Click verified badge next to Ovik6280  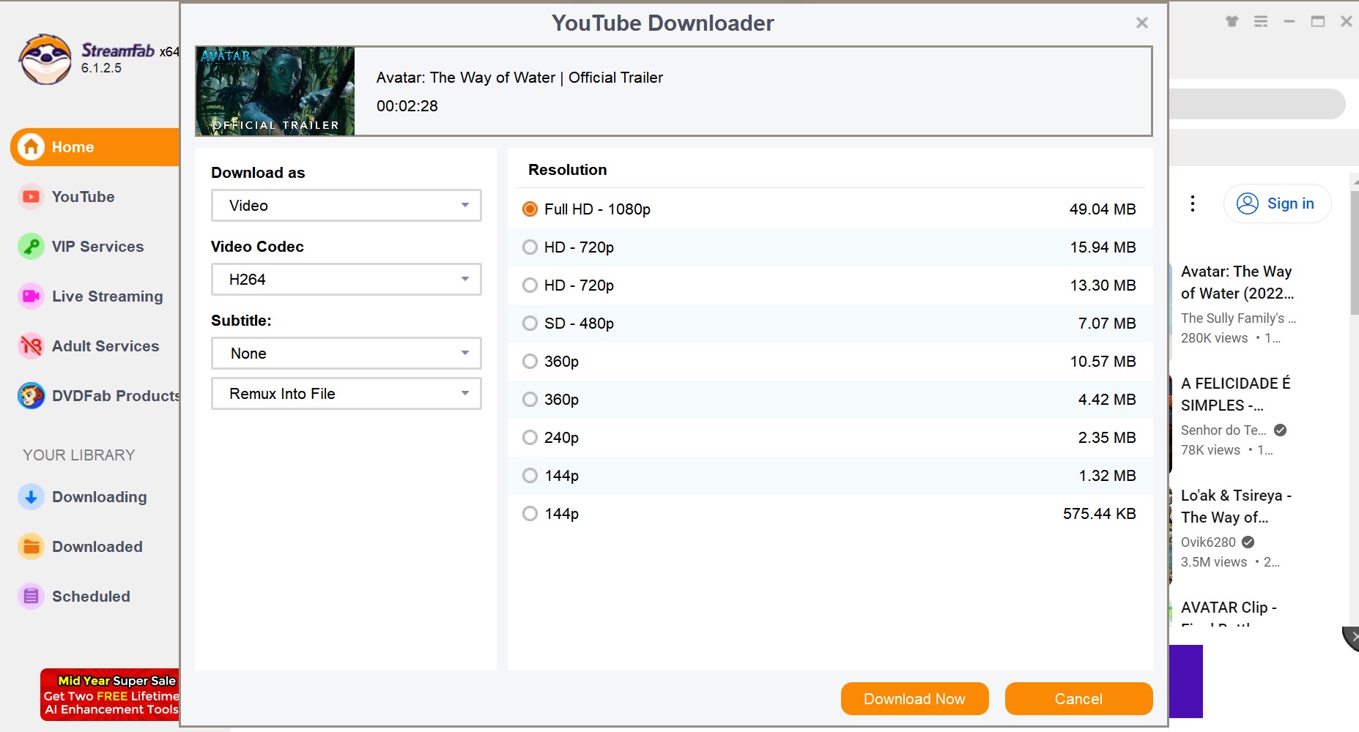tap(1248, 542)
